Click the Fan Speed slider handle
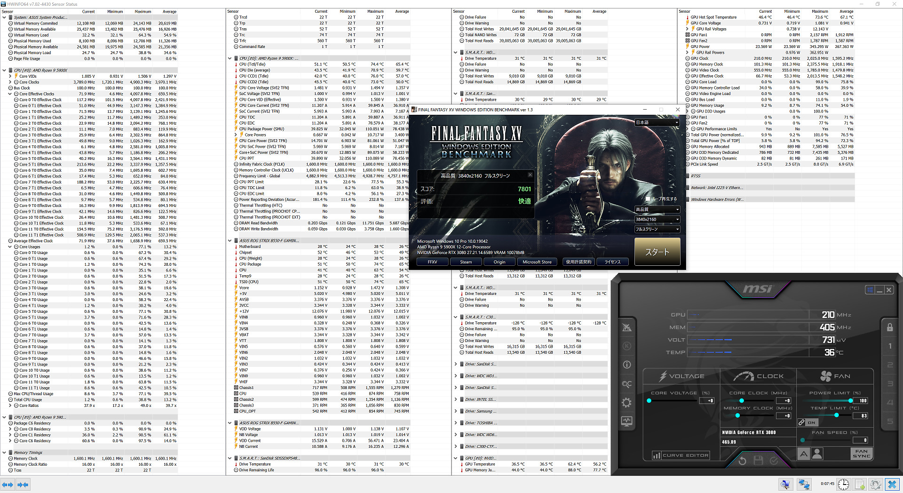Viewport: 903px width, 493px height. (x=802, y=440)
